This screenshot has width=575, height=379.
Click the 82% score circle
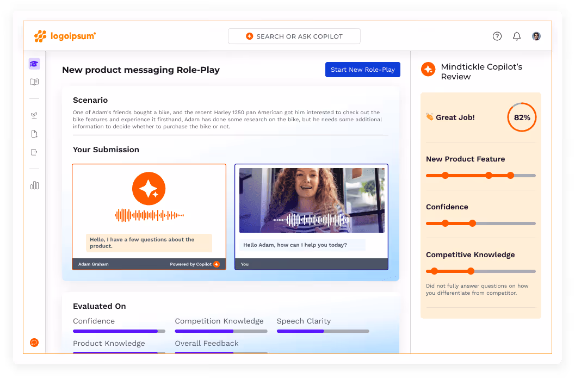[x=522, y=117]
